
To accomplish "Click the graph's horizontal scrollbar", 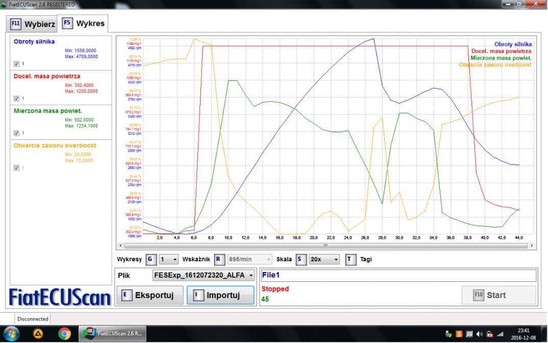I will coord(325,246).
